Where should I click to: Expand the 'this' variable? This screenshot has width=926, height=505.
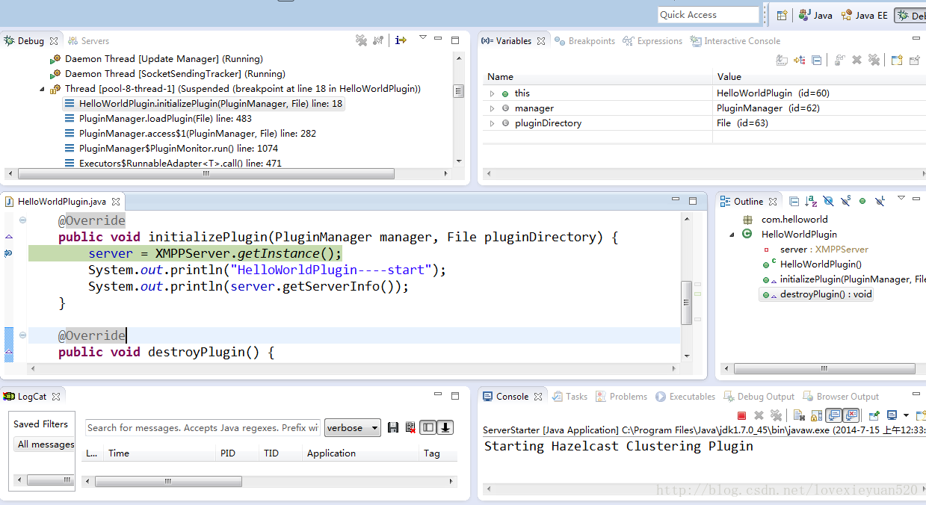[x=492, y=93]
